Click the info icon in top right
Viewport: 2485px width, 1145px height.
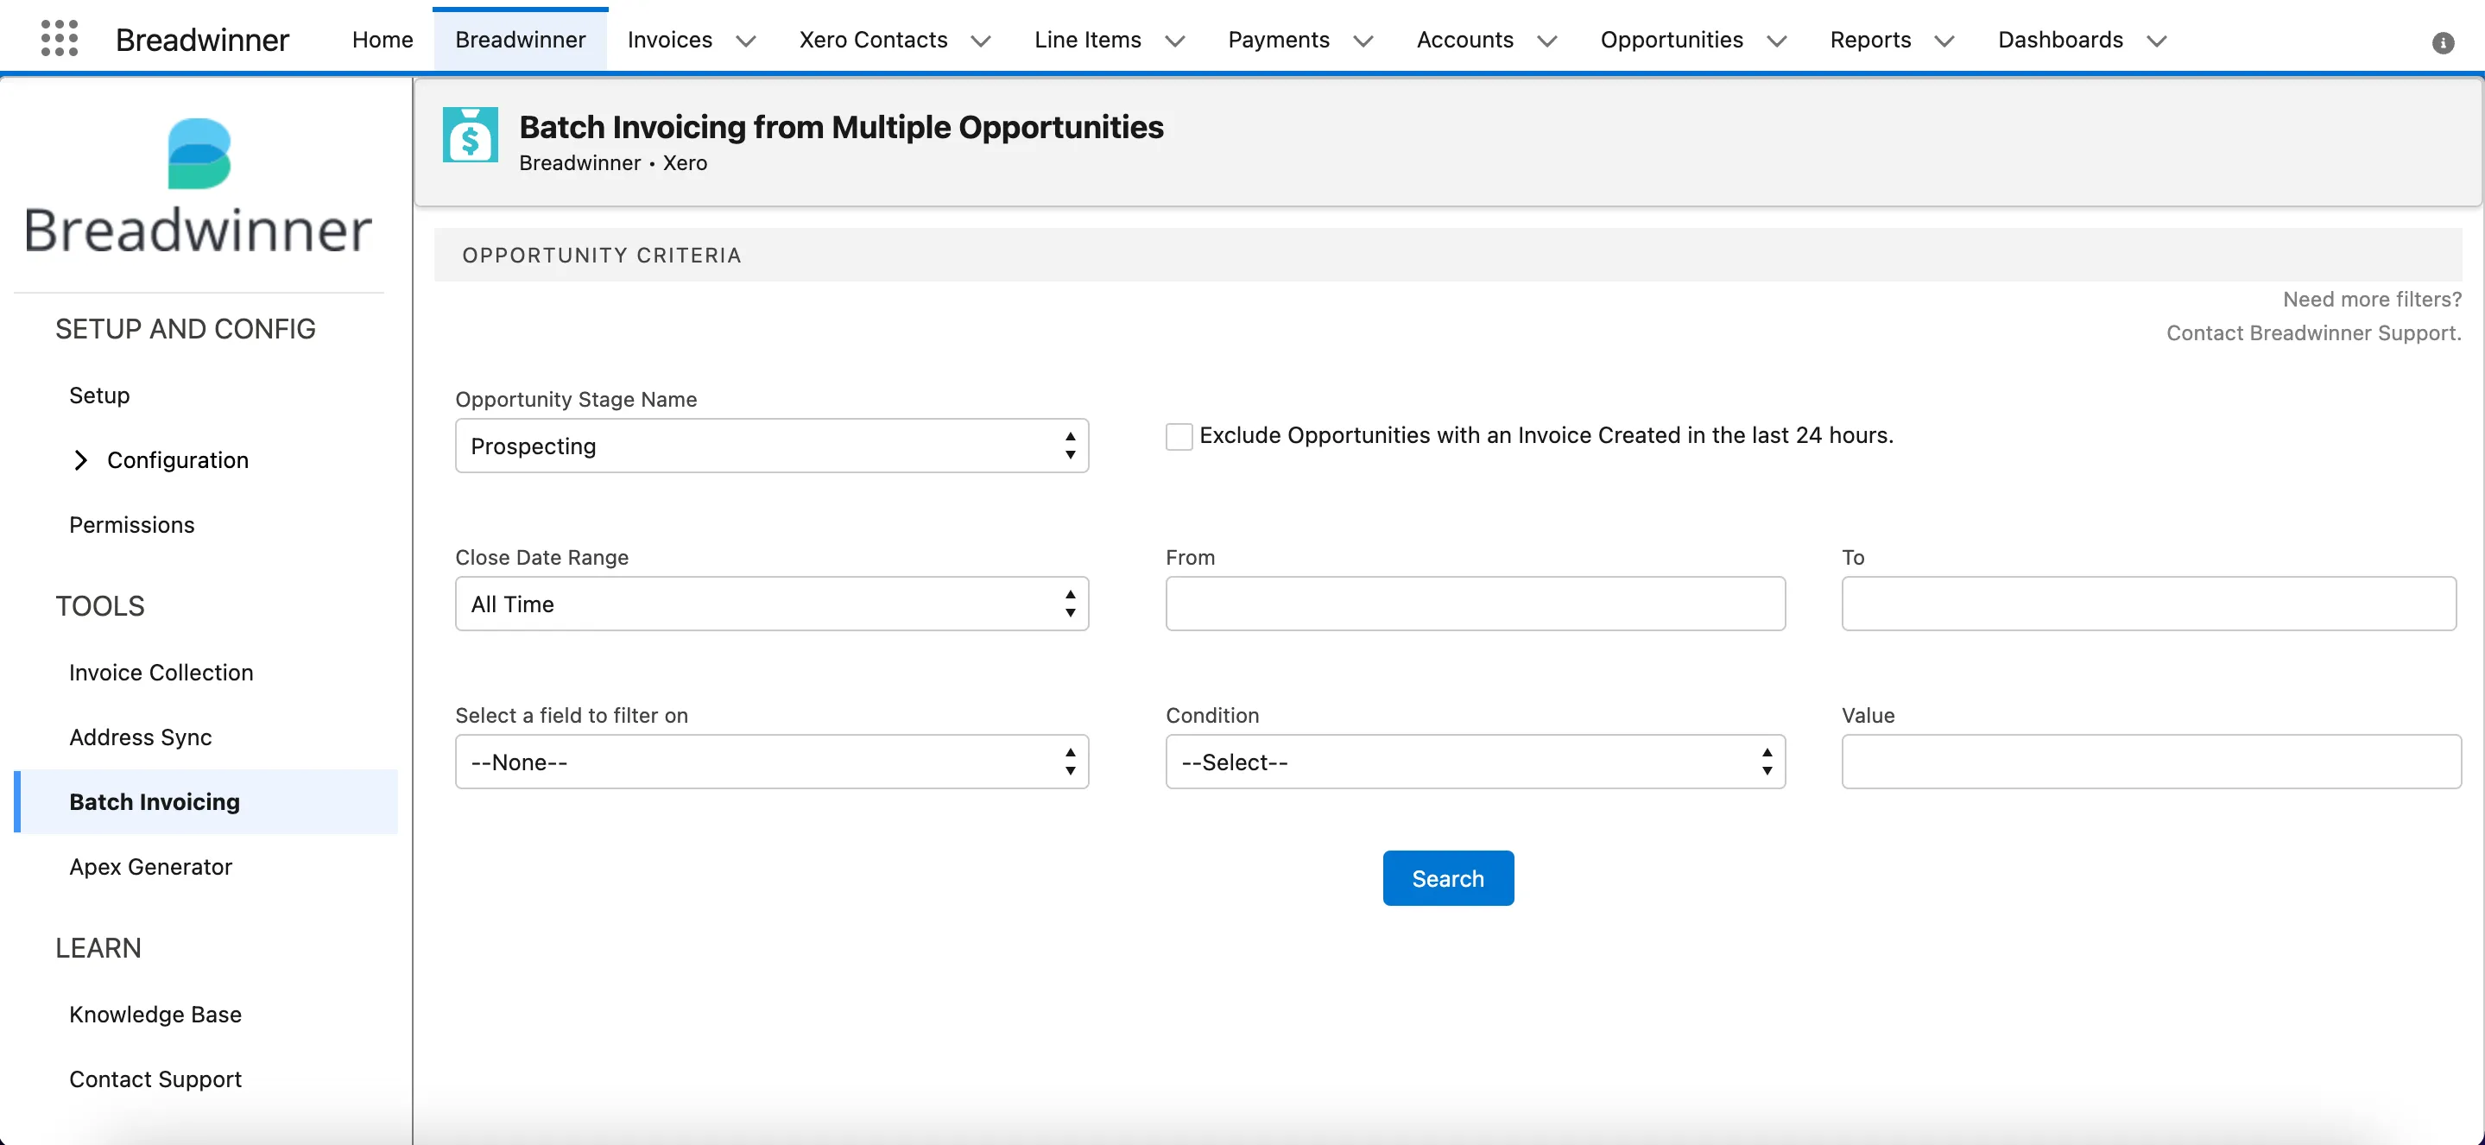tap(2443, 42)
